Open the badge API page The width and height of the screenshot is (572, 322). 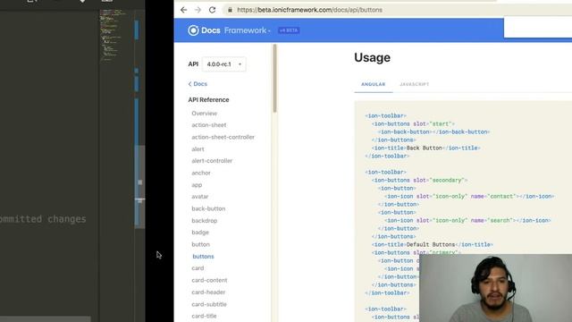[x=200, y=233]
